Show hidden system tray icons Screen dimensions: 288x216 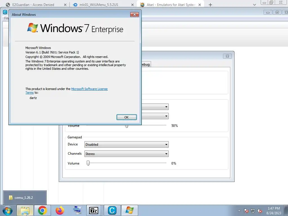click(239, 211)
